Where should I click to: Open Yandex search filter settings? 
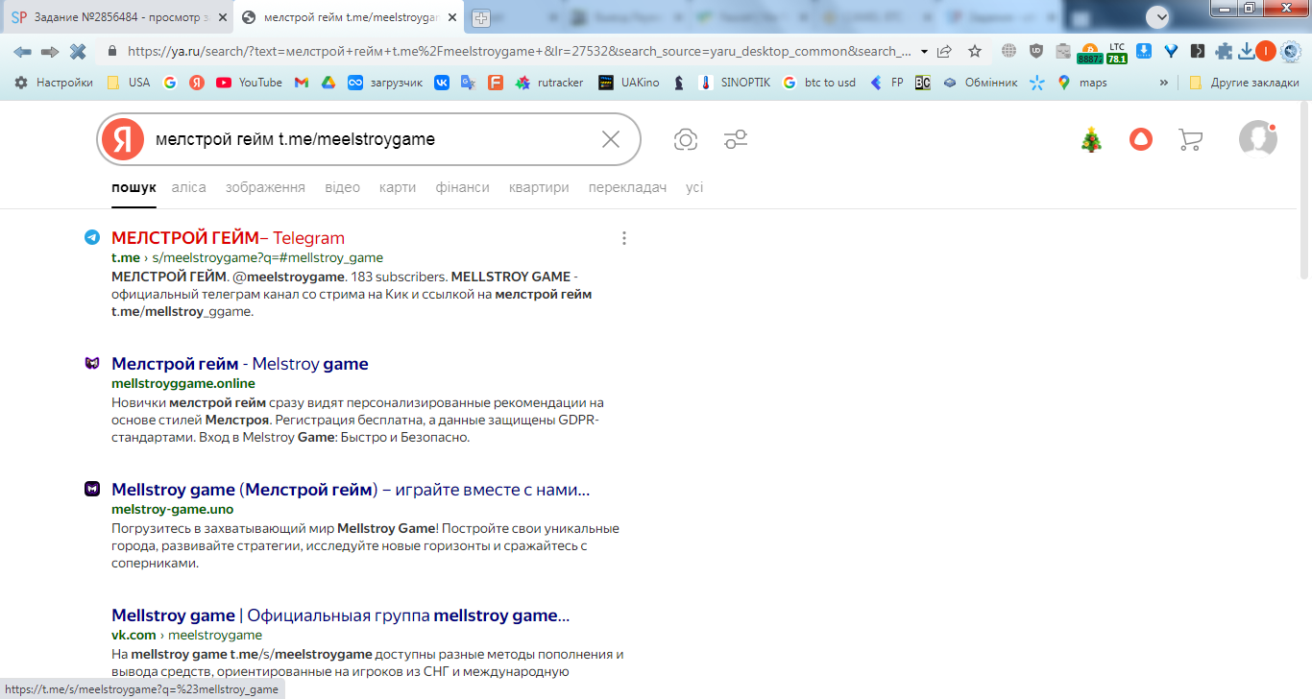pyautogui.click(x=736, y=139)
